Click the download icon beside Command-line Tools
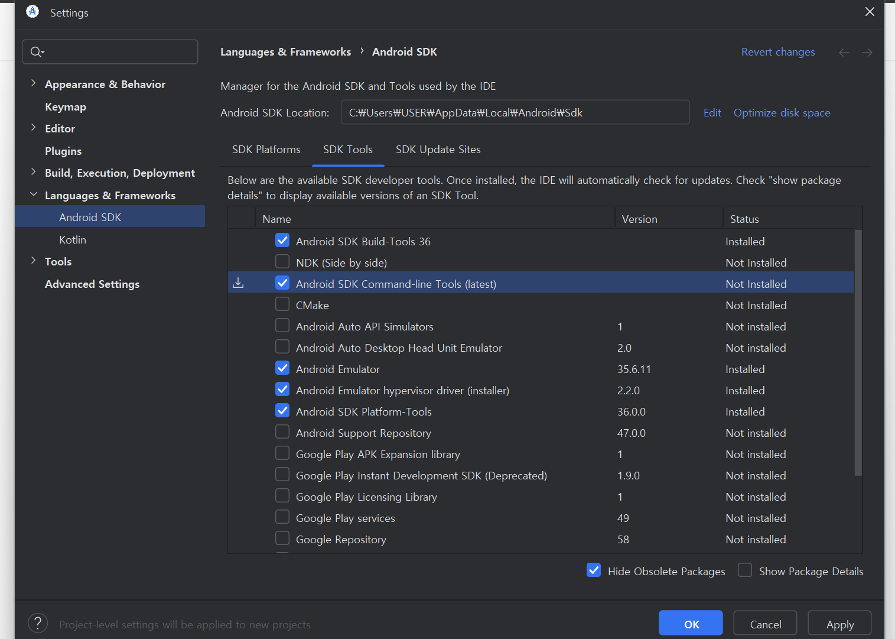Screen dimensions: 895x639 pyautogui.click(x=238, y=283)
